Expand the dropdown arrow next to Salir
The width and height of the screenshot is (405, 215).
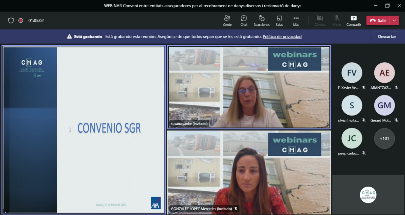coord(394,20)
